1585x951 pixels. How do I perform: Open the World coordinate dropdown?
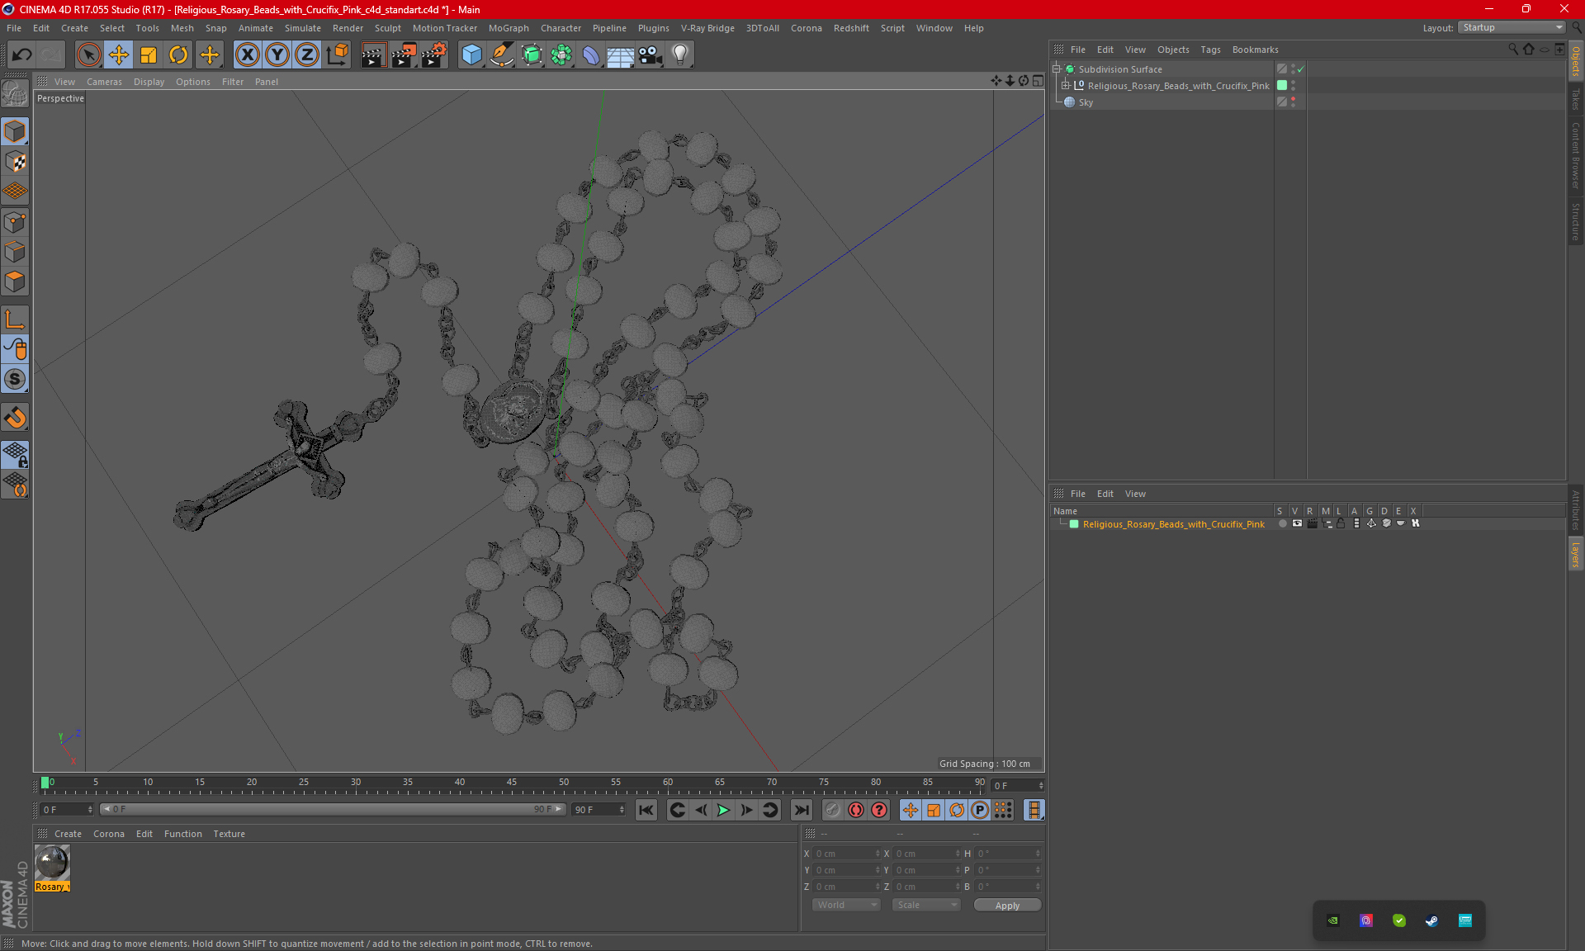[x=846, y=905]
